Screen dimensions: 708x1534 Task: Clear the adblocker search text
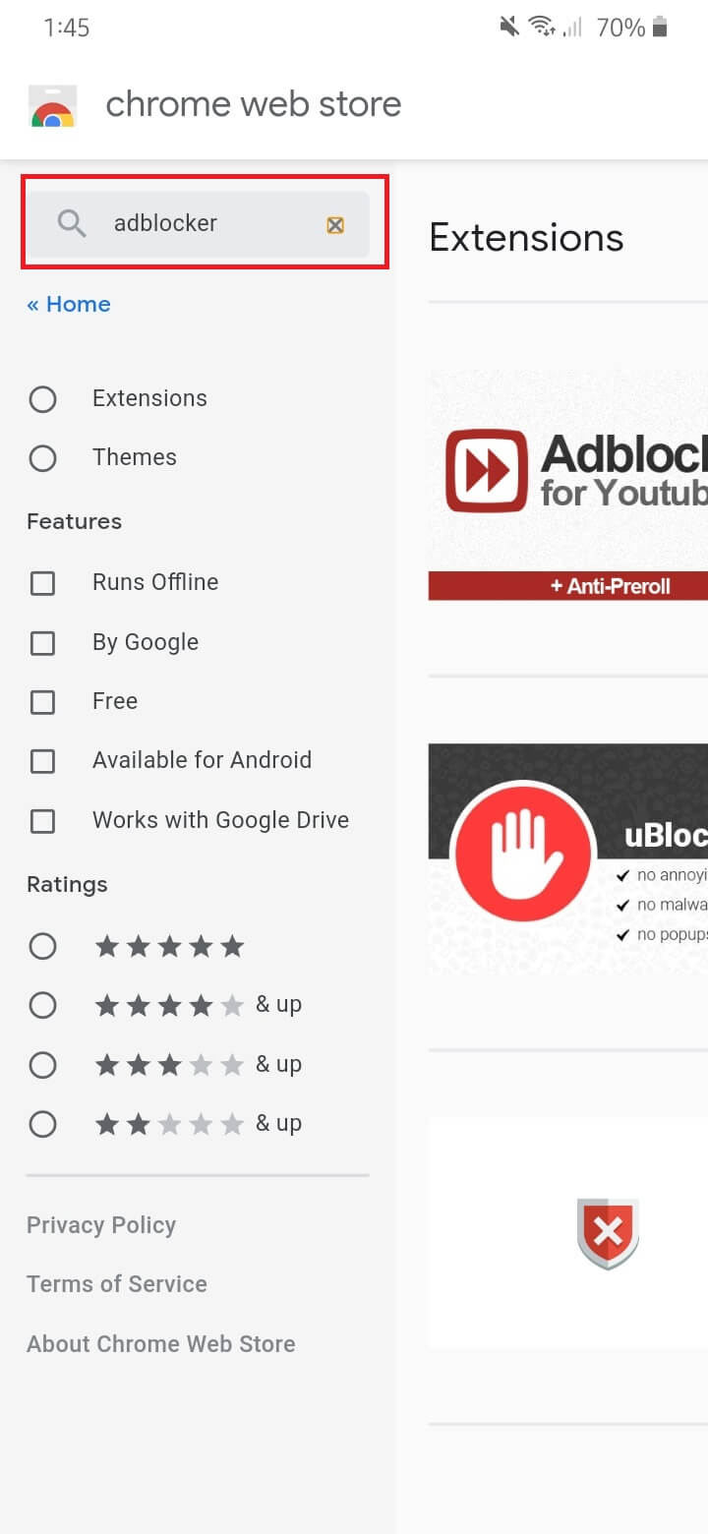[x=335, y=225]
